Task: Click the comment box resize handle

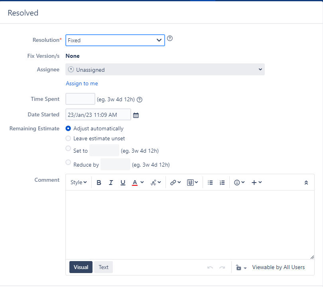Action: tap(312, 257)
